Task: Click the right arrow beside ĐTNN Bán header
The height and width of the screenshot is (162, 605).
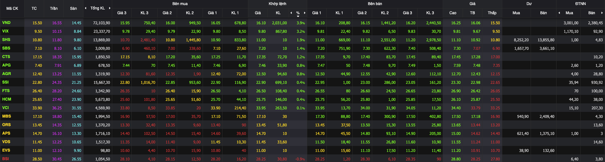Action: click(x=602, y=13)
